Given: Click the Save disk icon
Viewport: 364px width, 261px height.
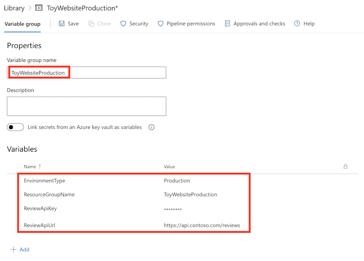Looking at the screenshot, I should 61,24.
